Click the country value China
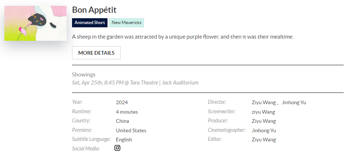347x157 pixels. 122,121
